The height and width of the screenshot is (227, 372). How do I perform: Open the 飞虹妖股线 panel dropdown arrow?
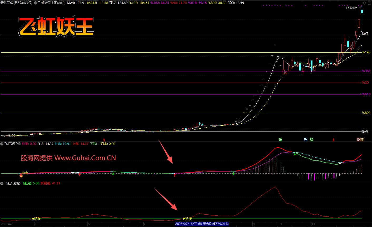(x=2, y=183)
